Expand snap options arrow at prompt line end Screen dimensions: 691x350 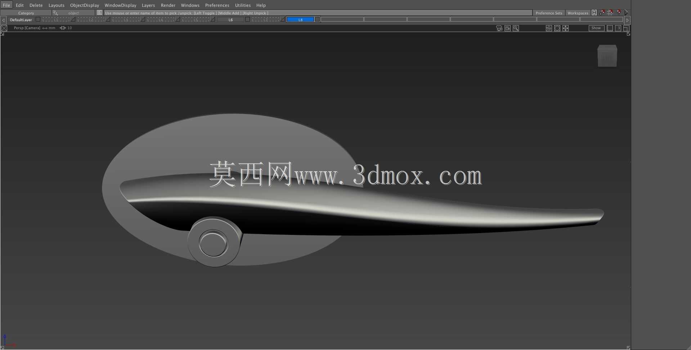click(626, 13)
